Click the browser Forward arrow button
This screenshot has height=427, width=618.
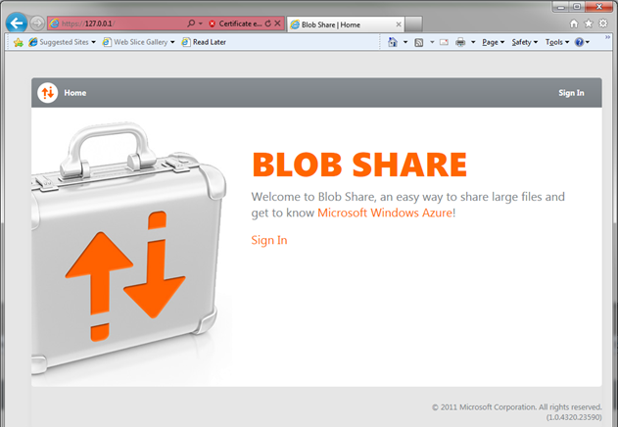pos(37,24)
